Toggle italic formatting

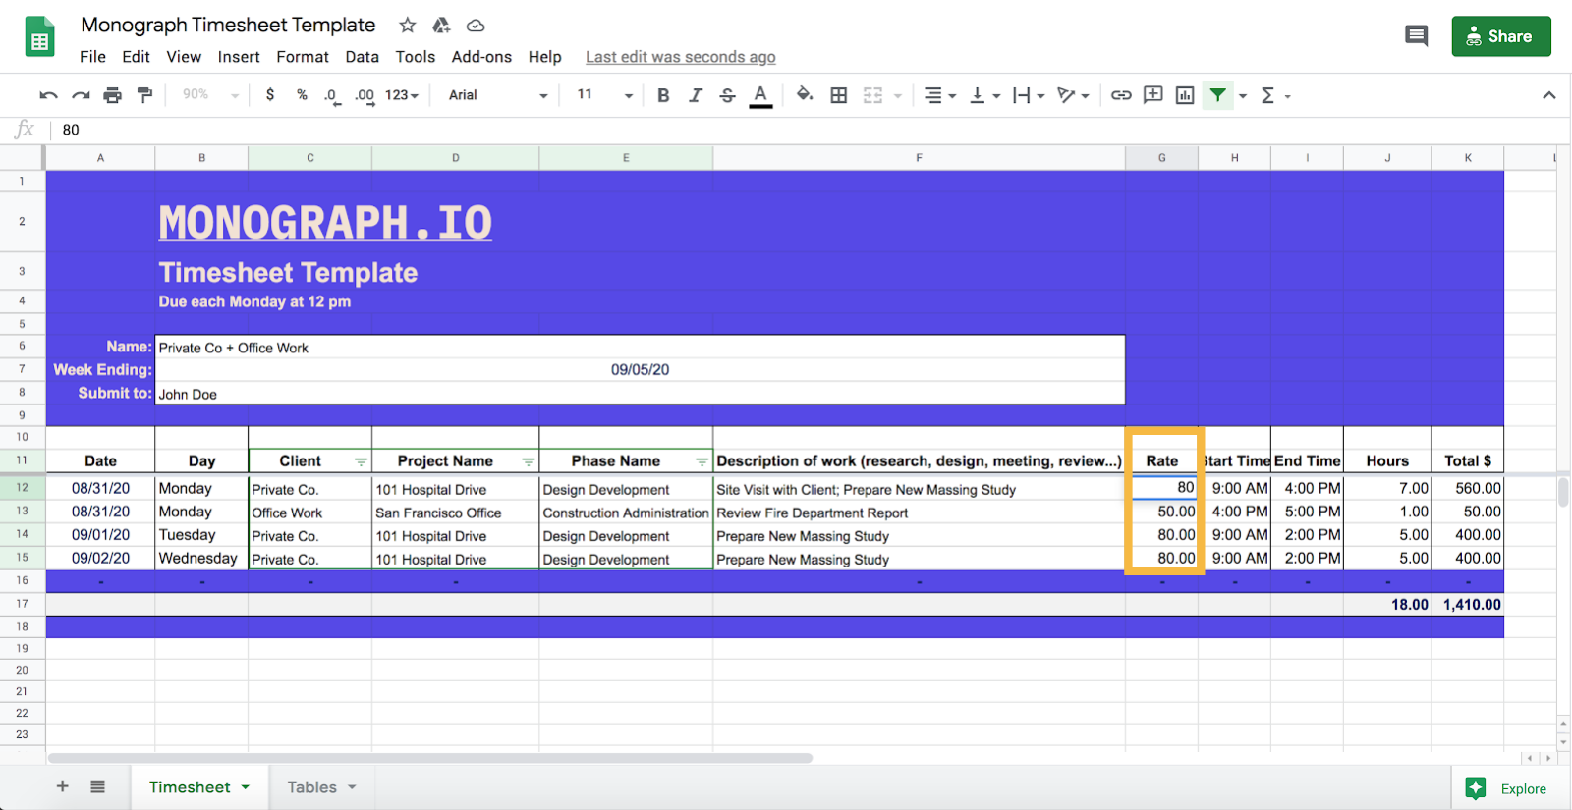[696, 95]
